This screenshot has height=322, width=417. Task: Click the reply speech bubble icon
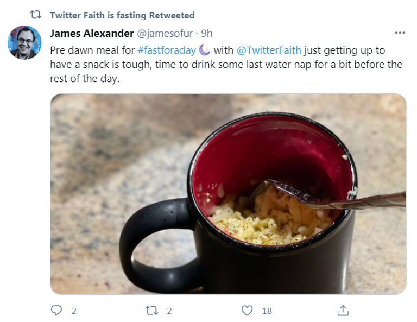56,311
